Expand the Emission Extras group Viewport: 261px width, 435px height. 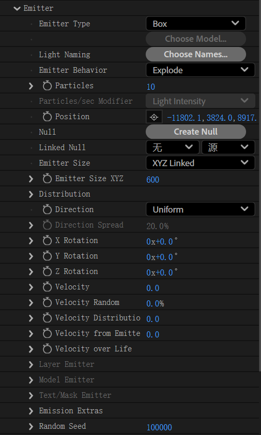point(31,411)
